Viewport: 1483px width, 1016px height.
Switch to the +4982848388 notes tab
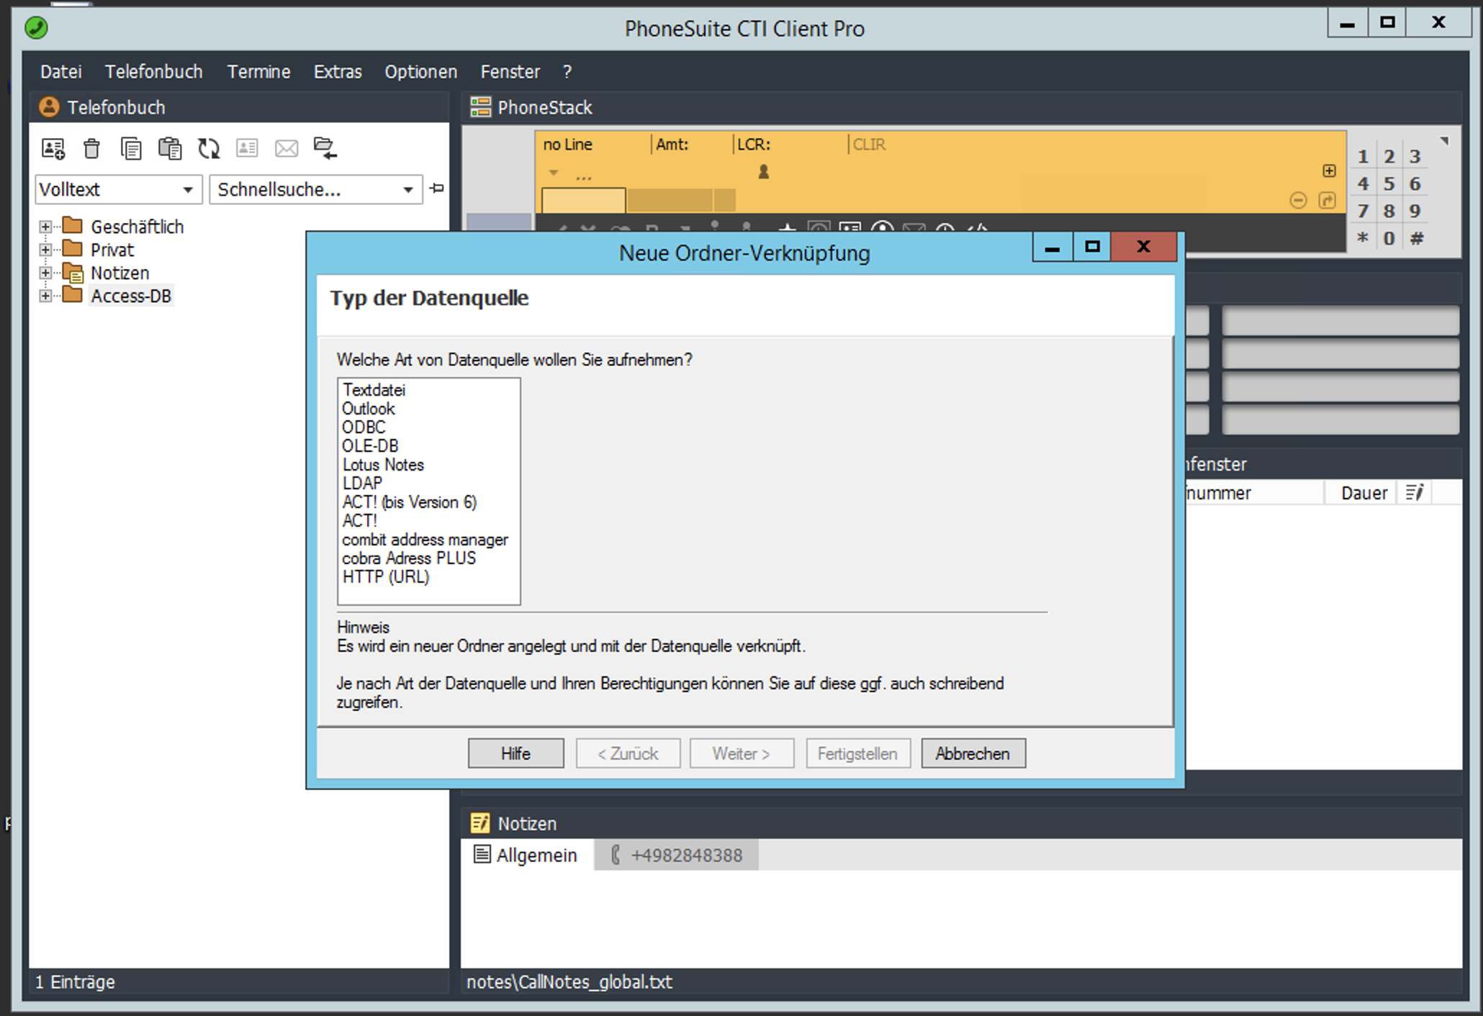coord(676,855)
